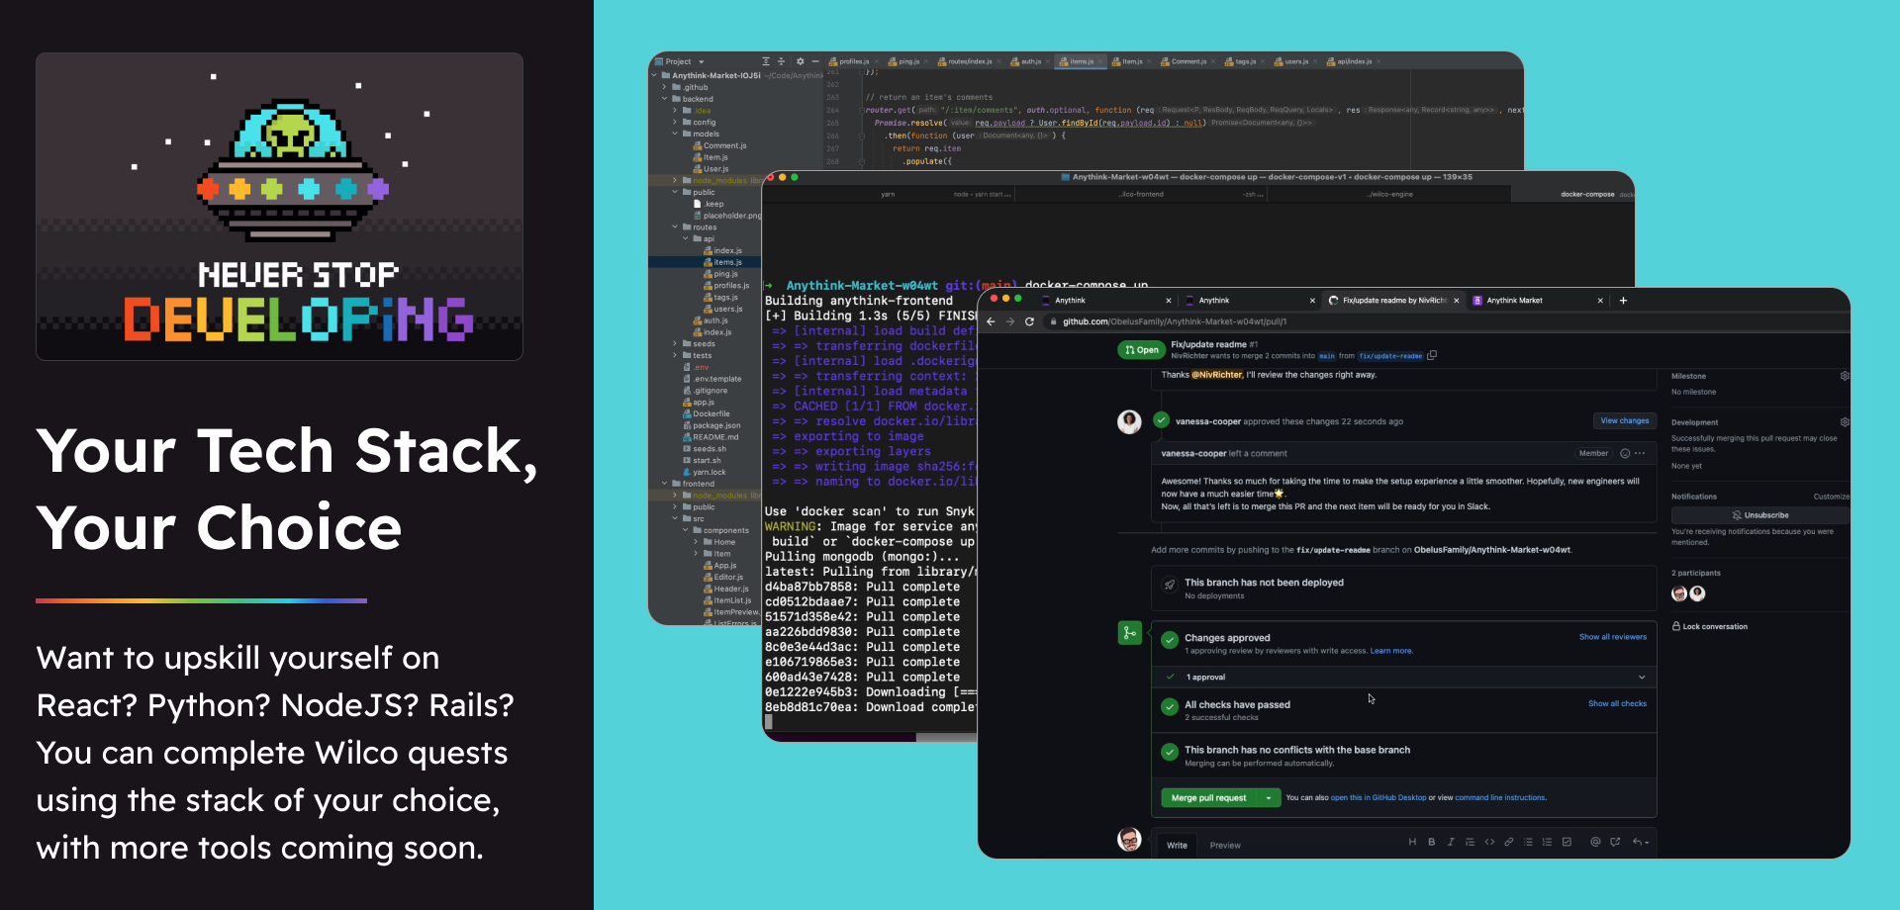Copy branch name icon next to fix/update-readme

pos(1432,355)
